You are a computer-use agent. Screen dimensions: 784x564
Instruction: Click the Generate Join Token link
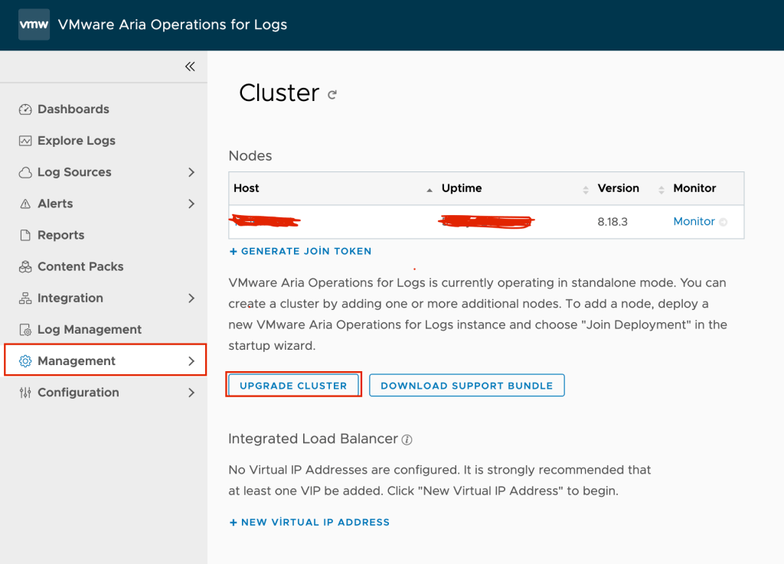pos(300,251)
